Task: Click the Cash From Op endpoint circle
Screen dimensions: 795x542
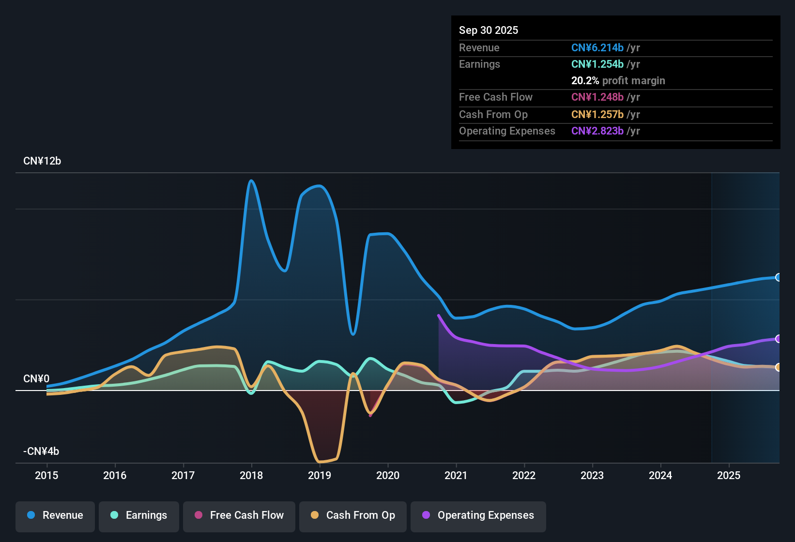Action: click(x=779, y=368)
